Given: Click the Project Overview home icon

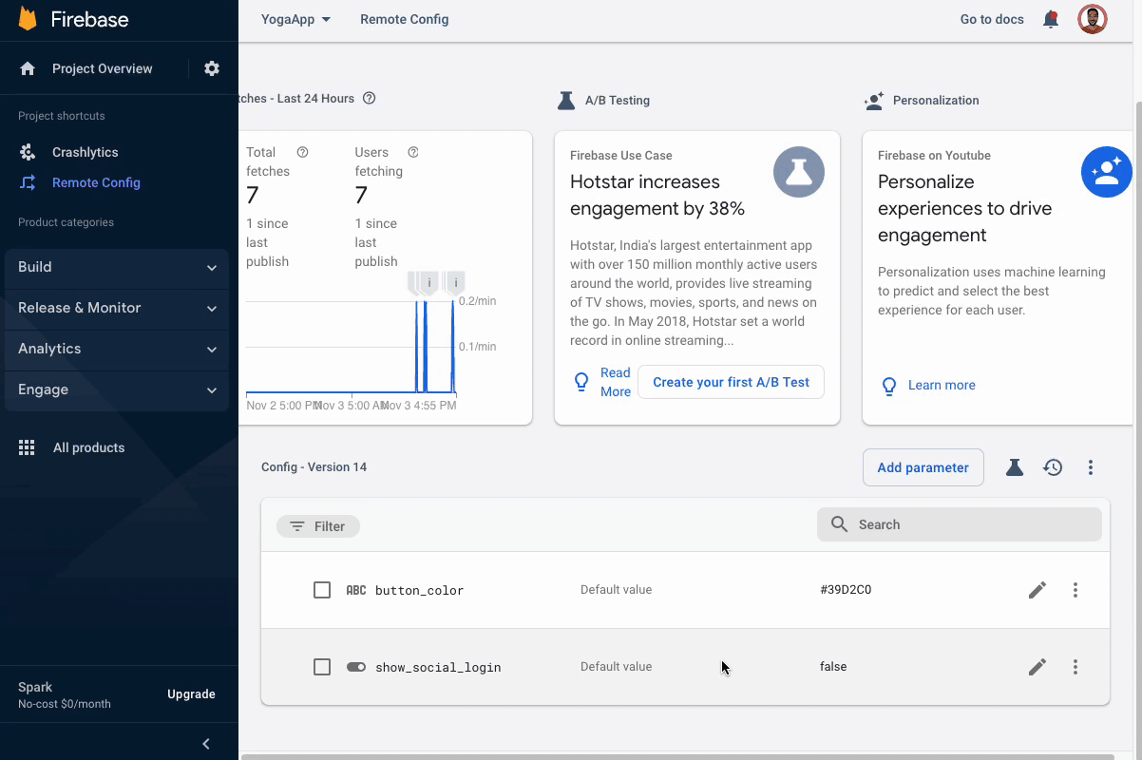Looking at the screenshot, I should pyautogui.click(x=28, y=68).
